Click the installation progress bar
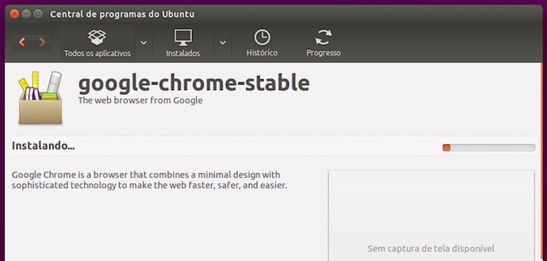This screenshot has width=547, height=261. pos(489,148)
